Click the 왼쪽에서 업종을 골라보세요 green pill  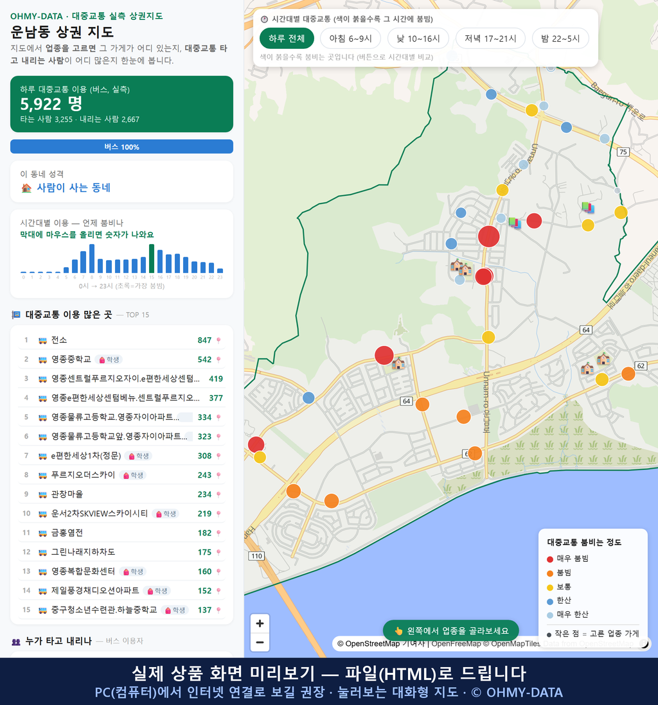point(450,631)
